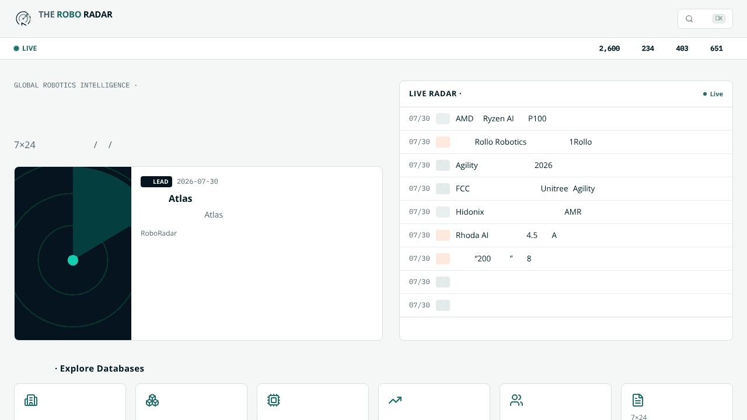This screenshot has width=747, height=420.
Task: Open the Rollo Robotics radar entry
Action: [566, 142]
